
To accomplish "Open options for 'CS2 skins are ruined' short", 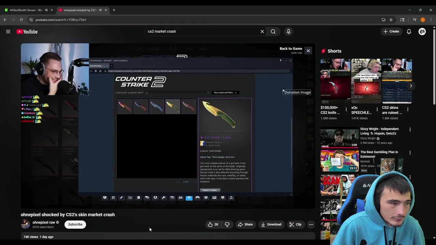I will 407,110.
